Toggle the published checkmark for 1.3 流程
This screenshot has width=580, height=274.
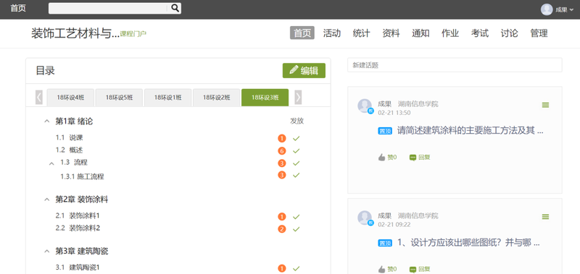(x=296, y=163)
